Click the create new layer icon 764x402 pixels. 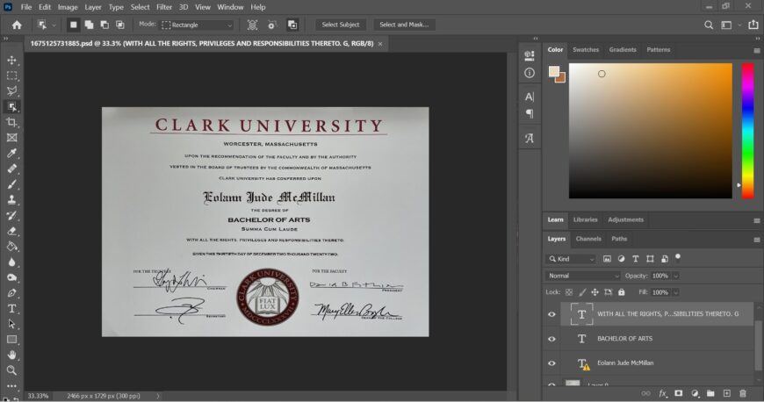726,393
